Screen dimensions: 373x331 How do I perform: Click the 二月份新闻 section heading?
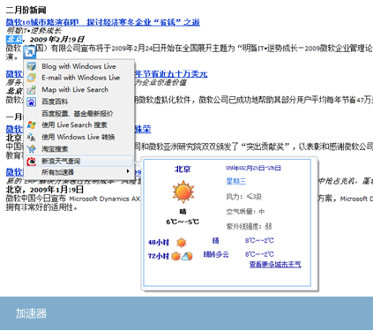(26, 10)
